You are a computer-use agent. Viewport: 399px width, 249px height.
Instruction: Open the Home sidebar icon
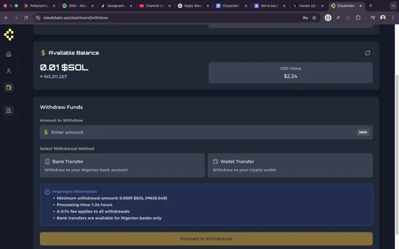[x=9, y=54]
